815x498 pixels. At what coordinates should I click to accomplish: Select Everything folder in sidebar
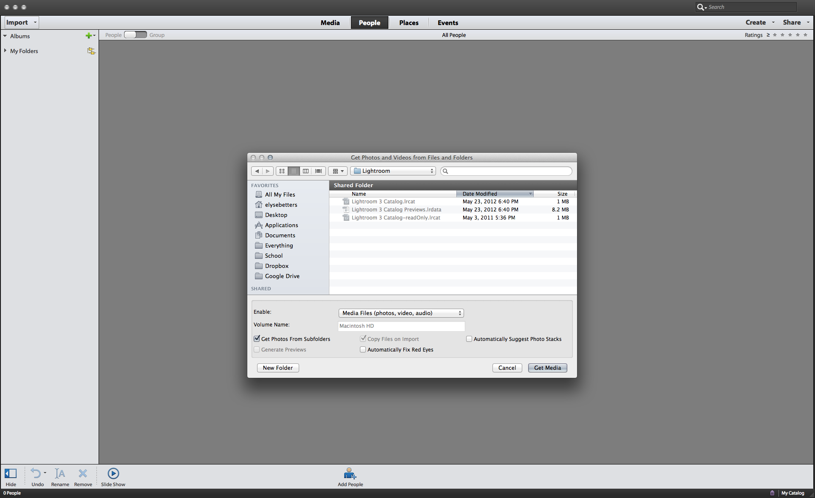(274, 245)
